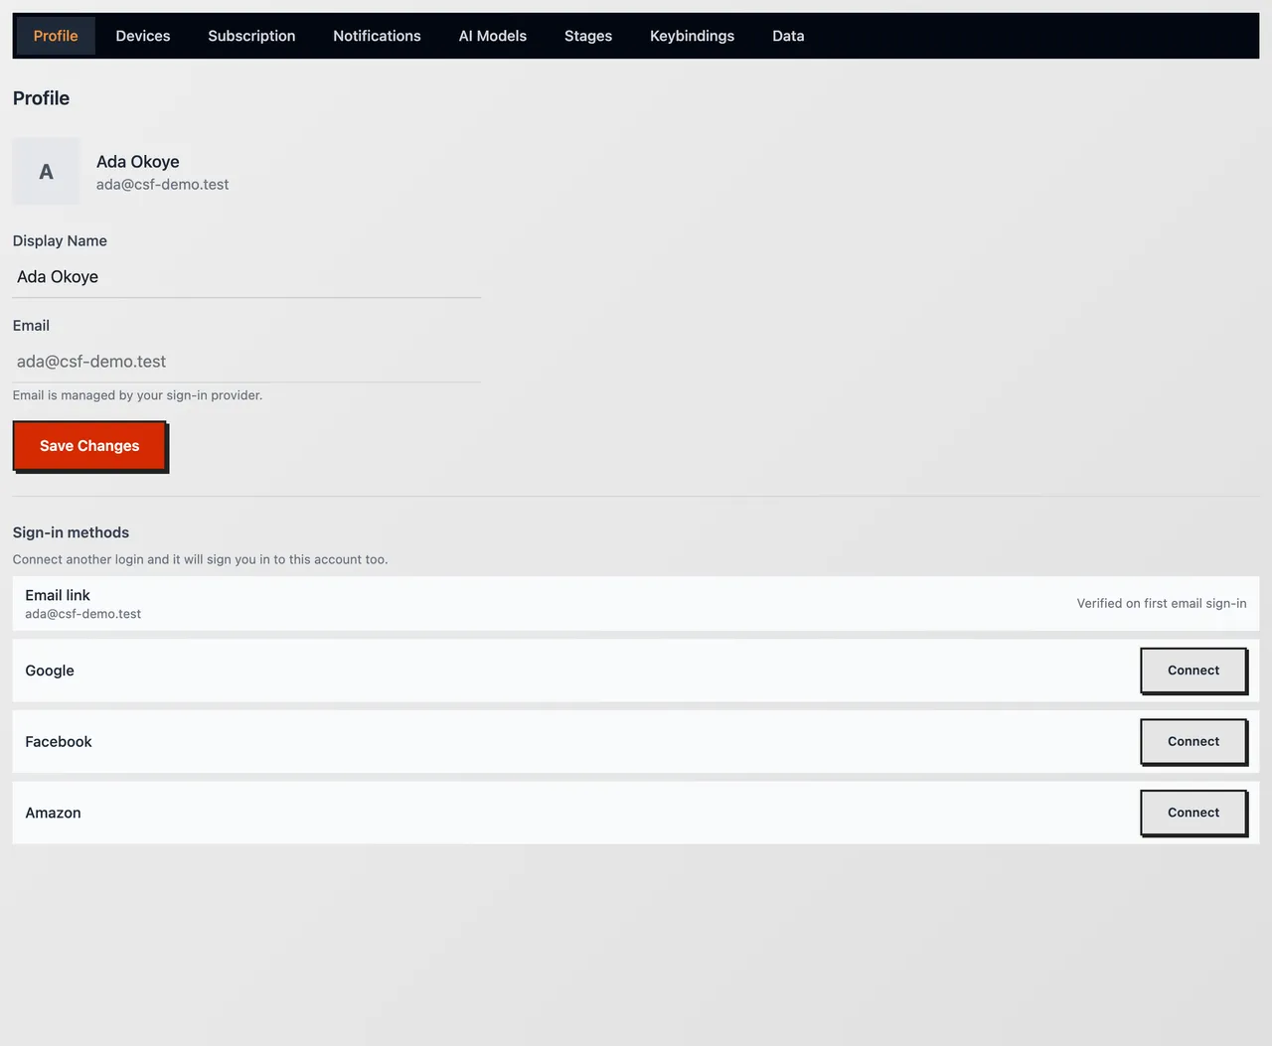Click the 'Email is managed by your sign-in provider' note
Image resolution: width=1272 pixels, height=1046 pixels.
(x=138, y=395)
